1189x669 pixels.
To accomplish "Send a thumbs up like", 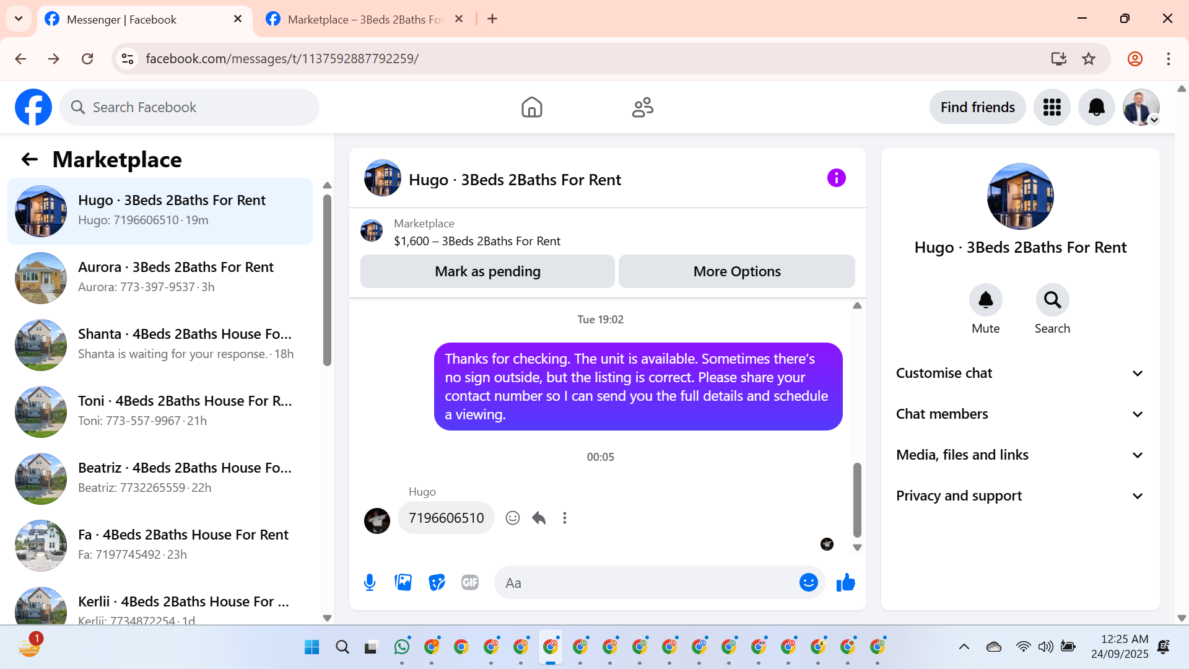I will [x=845, y=582].
